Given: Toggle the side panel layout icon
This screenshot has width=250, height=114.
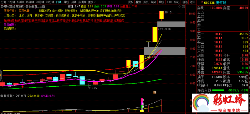Looking at the screenshot, I should point(183,7).
